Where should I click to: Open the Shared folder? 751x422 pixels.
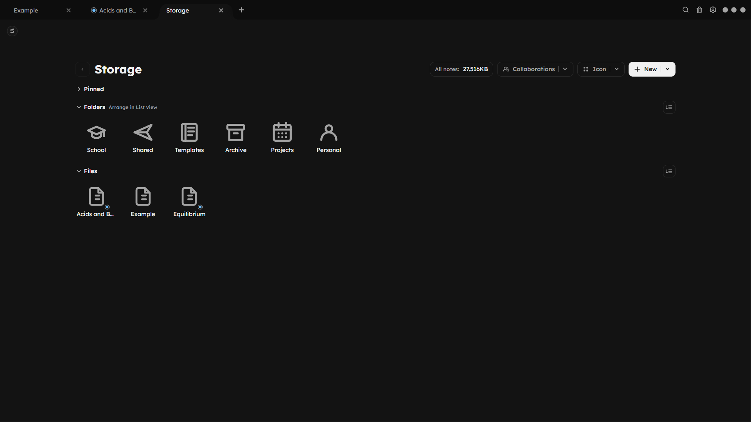pyautogui.click(x=142, y=138)
